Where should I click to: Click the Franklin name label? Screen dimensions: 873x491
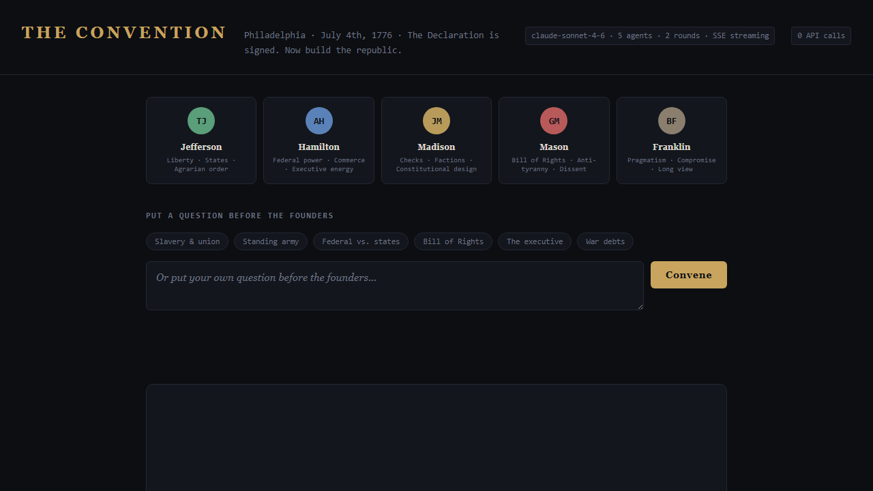click(672, 147)
